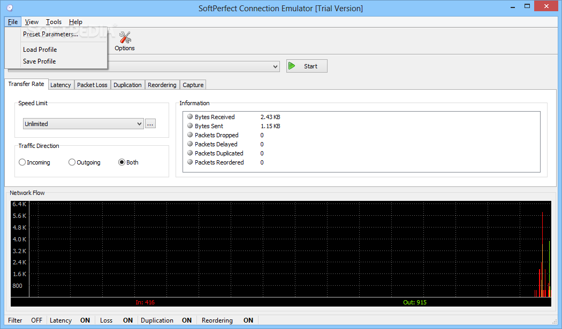
Task: Click the Latency ON status entry
Action: 70,320
